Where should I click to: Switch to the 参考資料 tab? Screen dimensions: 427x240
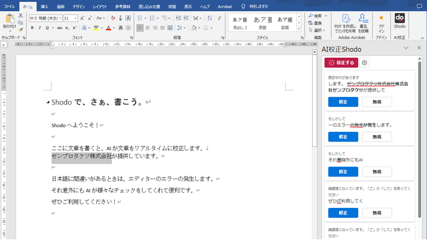point(123,7)
